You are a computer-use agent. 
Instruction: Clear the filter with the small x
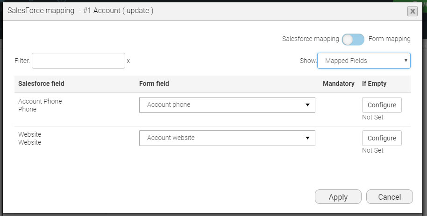point(128,61)
